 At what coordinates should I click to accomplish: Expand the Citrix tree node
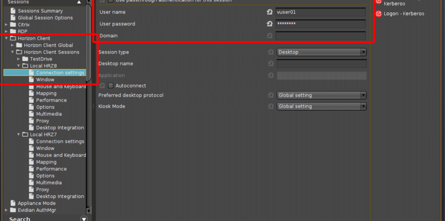pos(6,25)
